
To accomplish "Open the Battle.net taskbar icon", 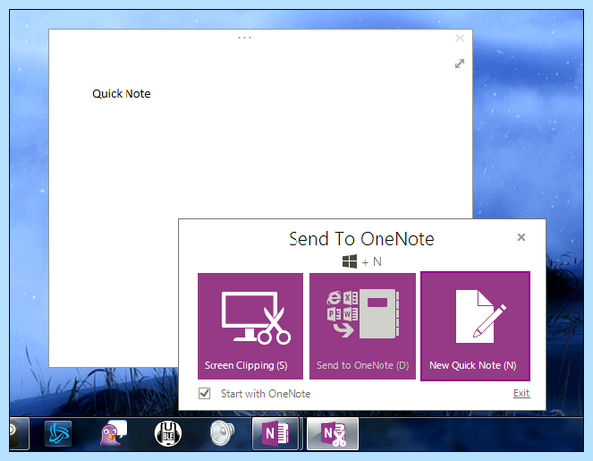I will 58,433.
